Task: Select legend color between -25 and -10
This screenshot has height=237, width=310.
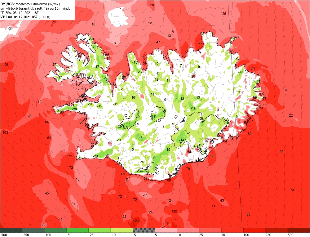Action: [100, 230]
